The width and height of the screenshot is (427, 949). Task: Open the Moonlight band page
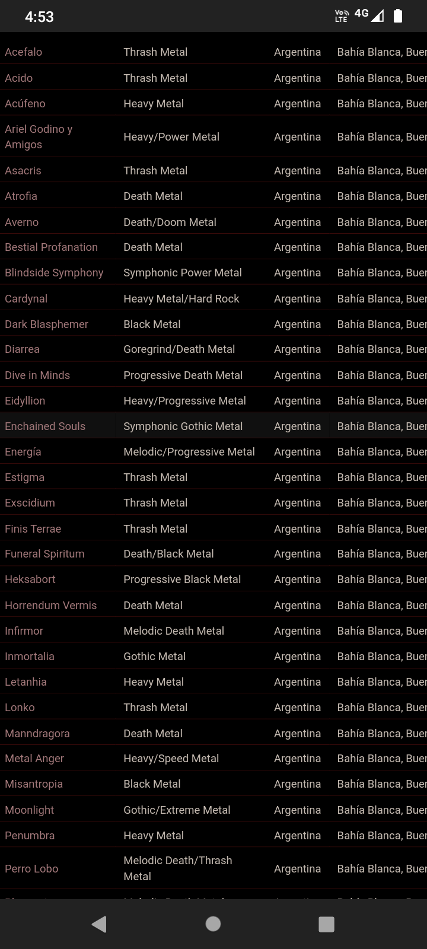pos(30,810)
